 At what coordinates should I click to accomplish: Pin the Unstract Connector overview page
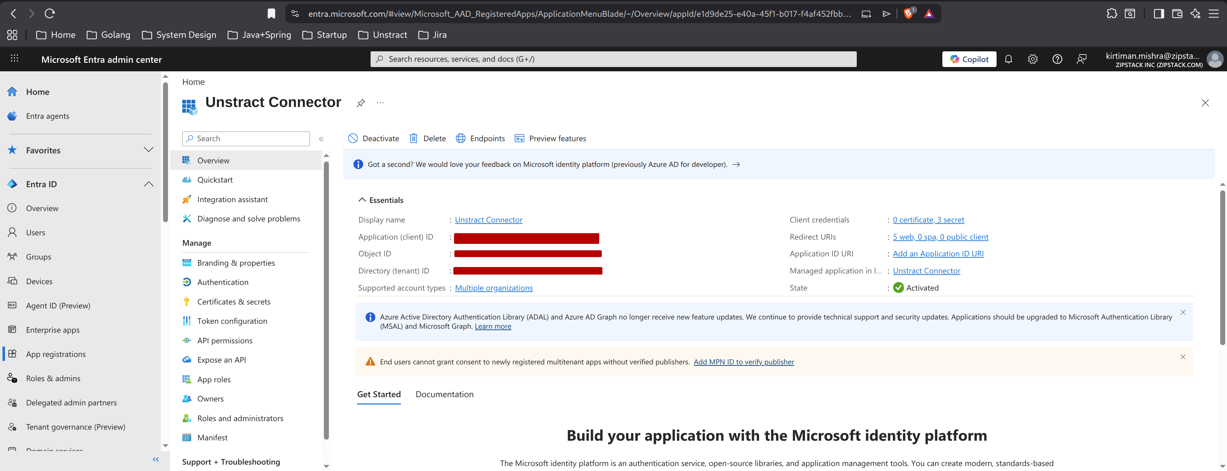pos(361,103)
